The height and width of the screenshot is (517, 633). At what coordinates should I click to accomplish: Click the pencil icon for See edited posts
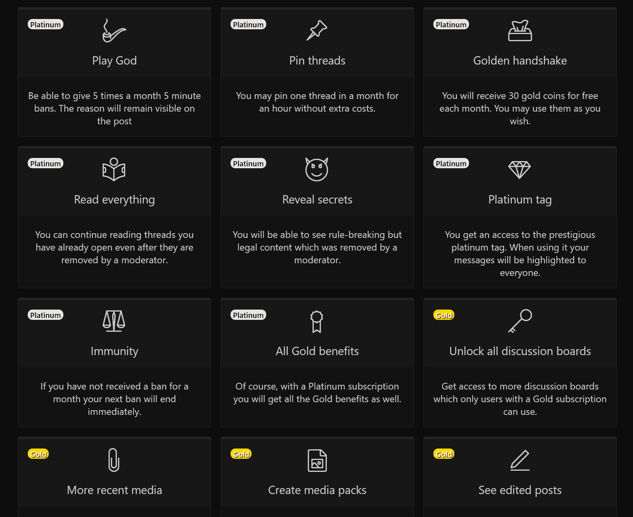[520, 460]
